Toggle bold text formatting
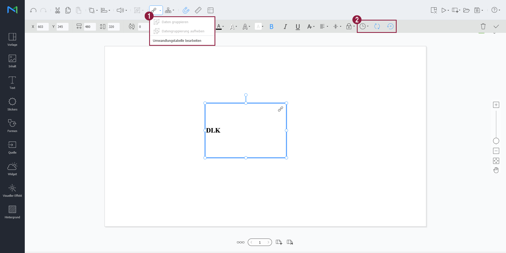 pos(271,27)
